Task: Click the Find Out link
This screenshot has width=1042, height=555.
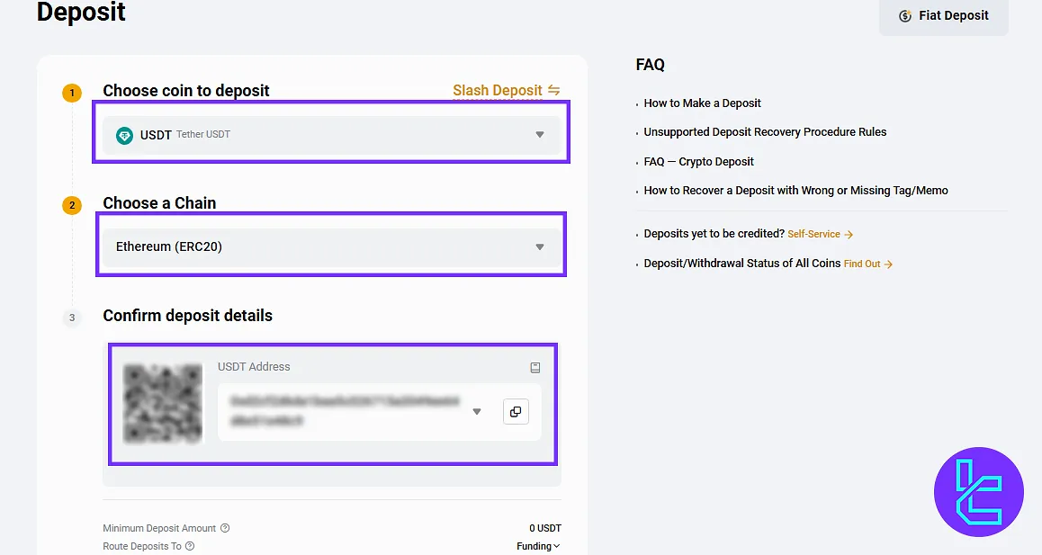Action: [862, 264]
